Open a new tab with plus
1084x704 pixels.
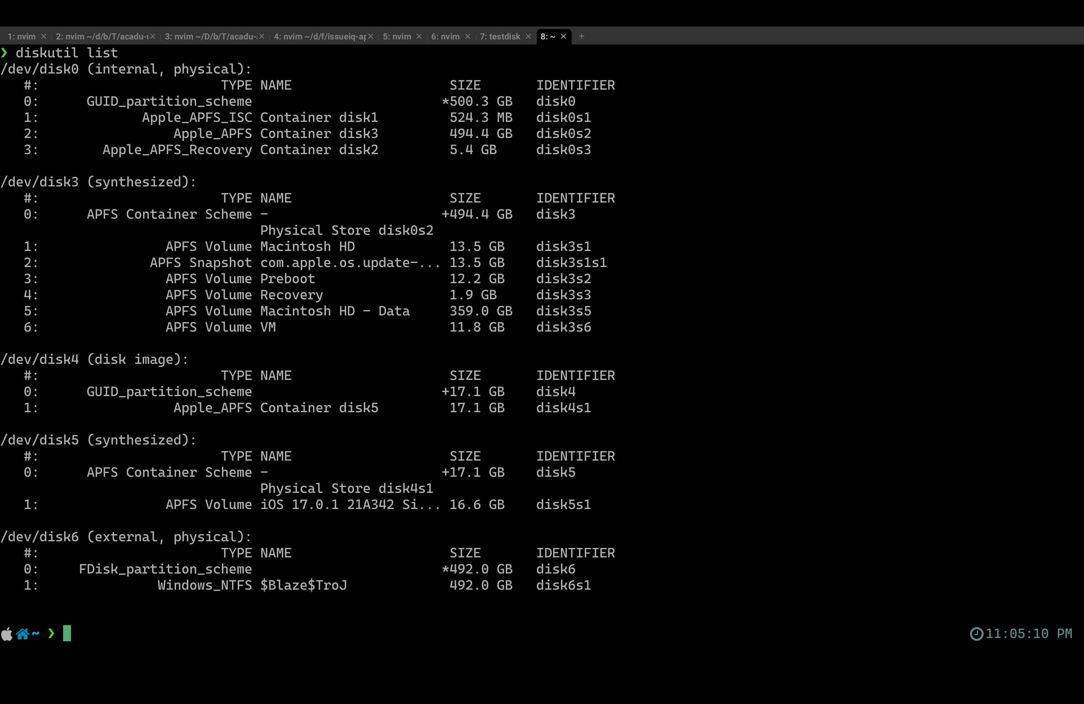pos(582,37)
